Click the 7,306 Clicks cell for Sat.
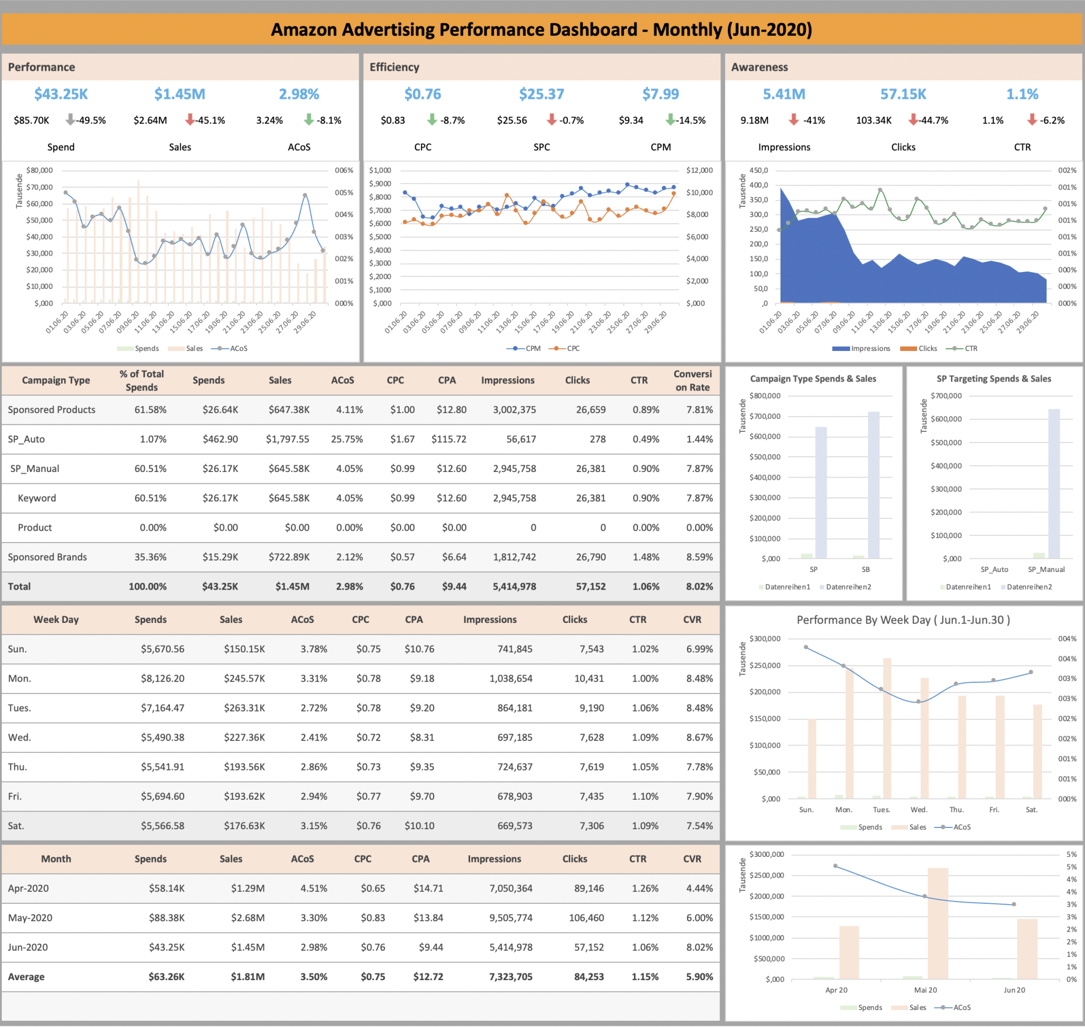 click(592, 825)
